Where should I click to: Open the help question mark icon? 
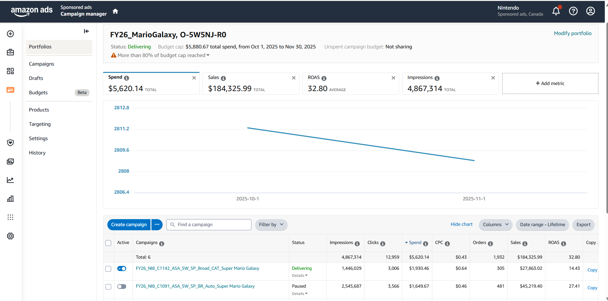(573, 11)
